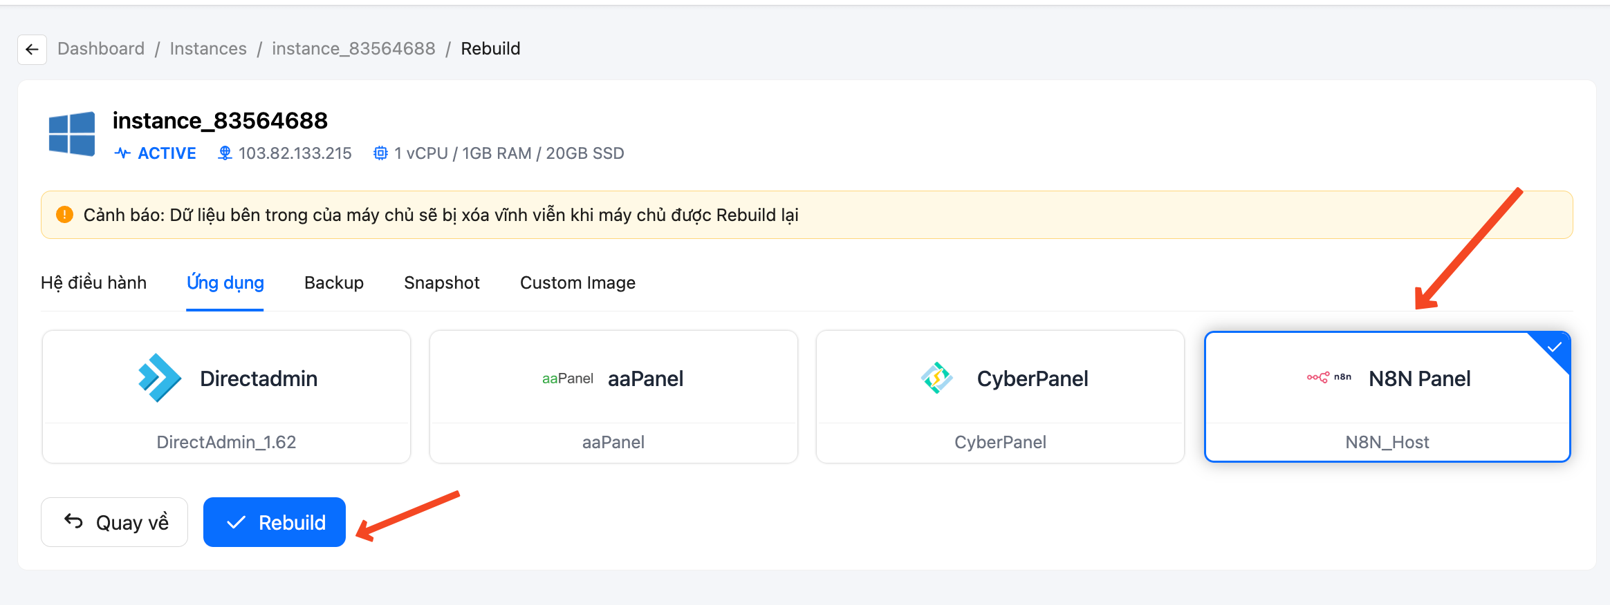Click the instance_83564688 heading
The width and height of the screenshot is (1610, 605).
coord(220,121)
